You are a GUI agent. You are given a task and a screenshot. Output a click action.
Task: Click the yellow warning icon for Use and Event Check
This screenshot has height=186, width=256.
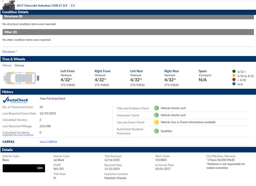tap(156, 122)
